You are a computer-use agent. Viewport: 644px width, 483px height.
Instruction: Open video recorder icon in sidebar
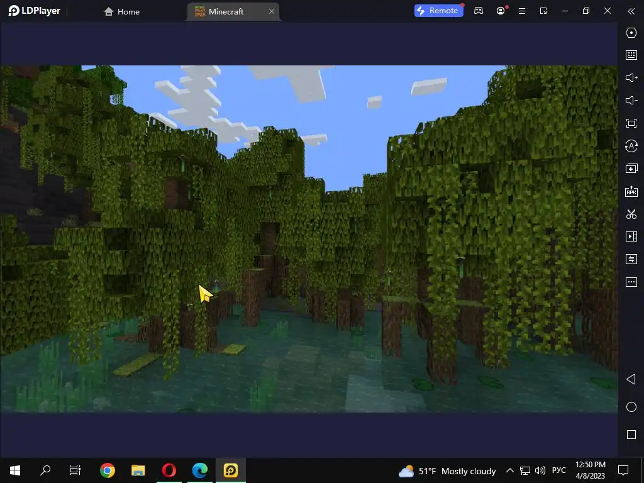[x=631, y=236]
